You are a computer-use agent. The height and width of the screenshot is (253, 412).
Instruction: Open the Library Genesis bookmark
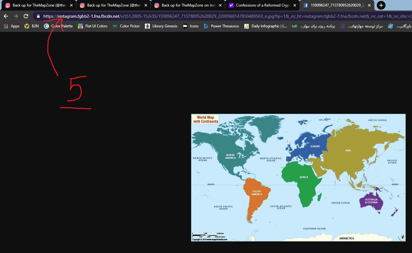[161, 26]
